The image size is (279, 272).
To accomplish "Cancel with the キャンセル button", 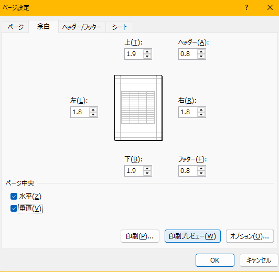I will [259, 260].
